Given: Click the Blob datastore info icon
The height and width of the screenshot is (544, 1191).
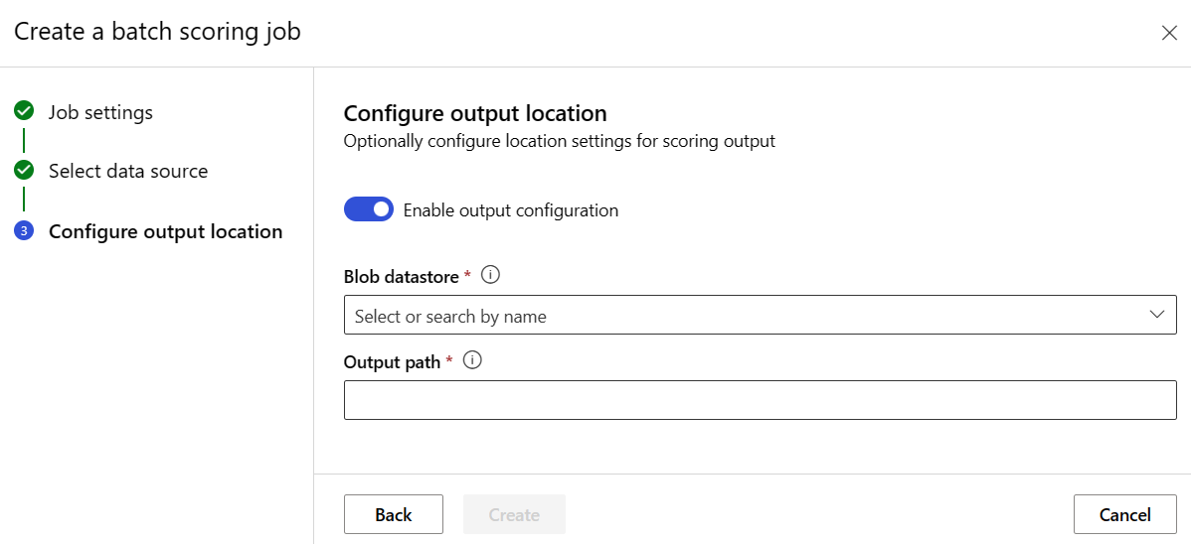Looking at the screenshot, I should pyautogui.click(x=489, y=276).
